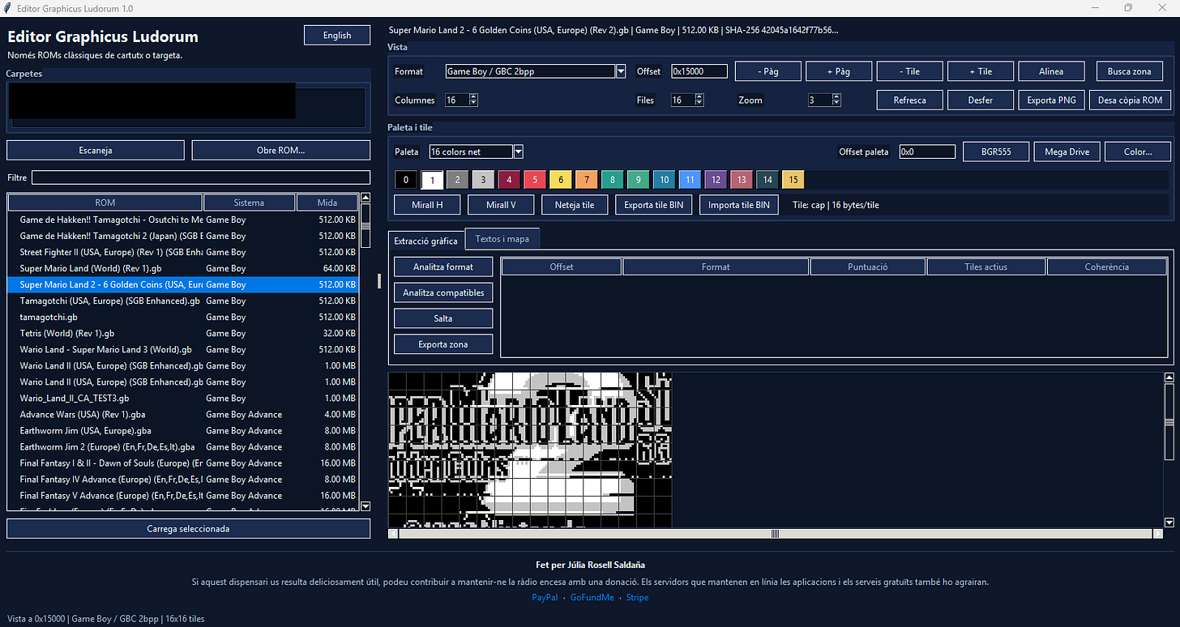
Task: Select dark gray palette swatch 2
Action: click(458, 180)
